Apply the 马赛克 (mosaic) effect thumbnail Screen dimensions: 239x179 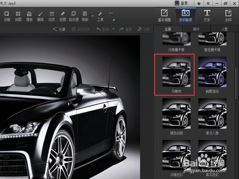[176, 72]
